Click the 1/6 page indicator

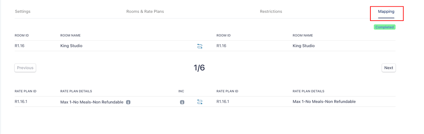(199, 68)
